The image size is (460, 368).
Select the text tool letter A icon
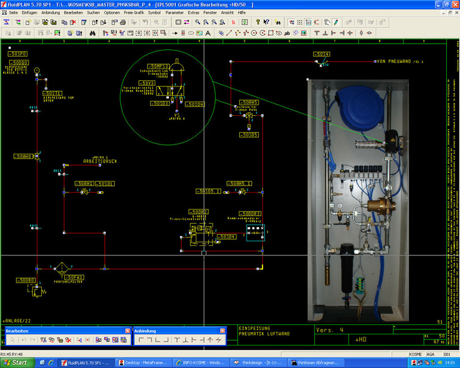tap(208, 32)
